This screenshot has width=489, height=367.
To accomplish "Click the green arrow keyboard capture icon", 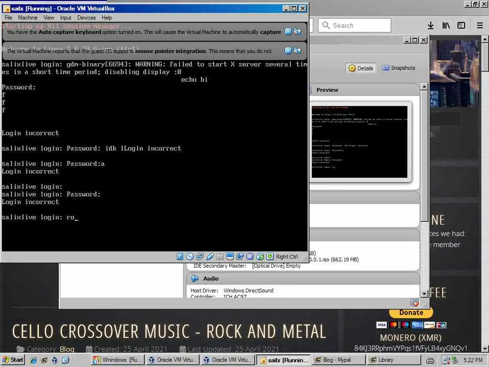I will coord(270,257).
